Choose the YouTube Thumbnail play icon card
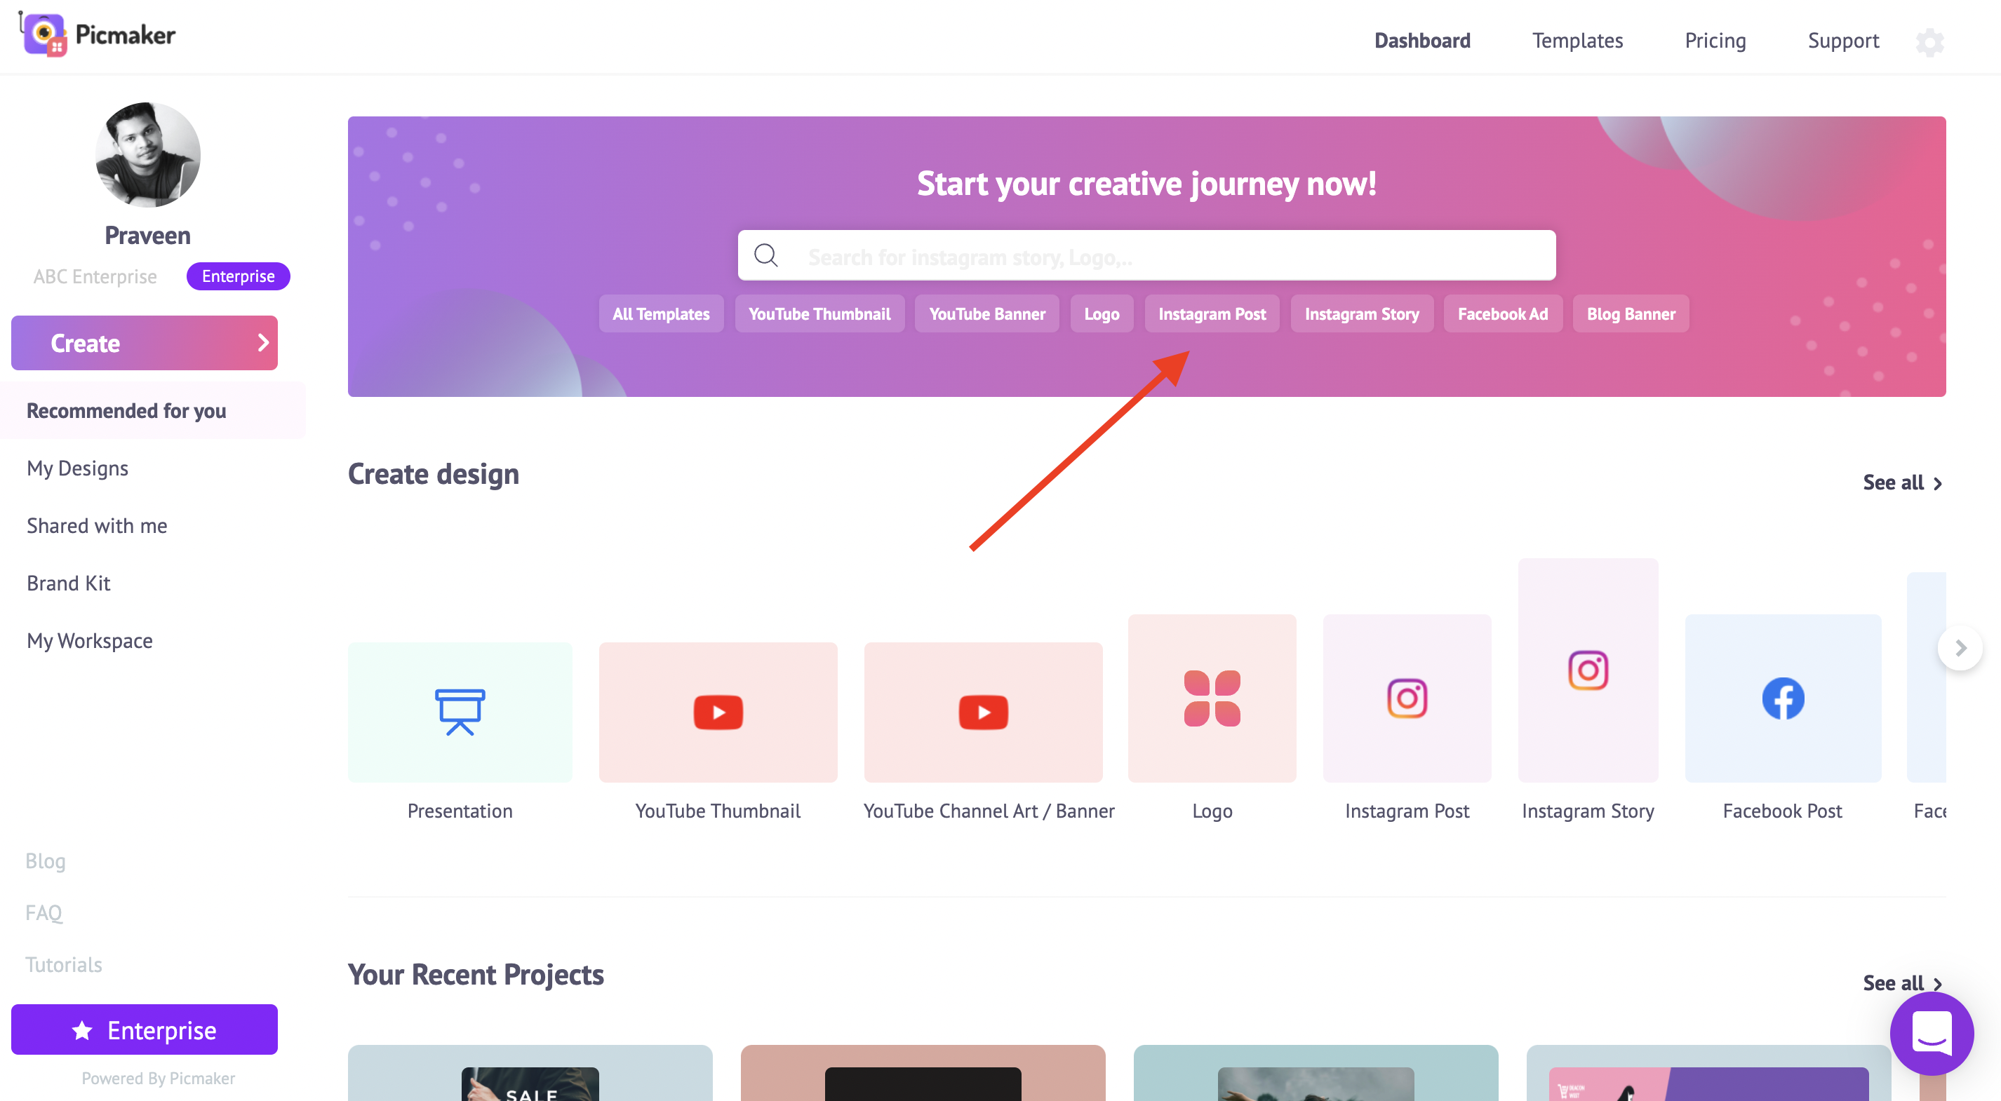 coord(718,711)
